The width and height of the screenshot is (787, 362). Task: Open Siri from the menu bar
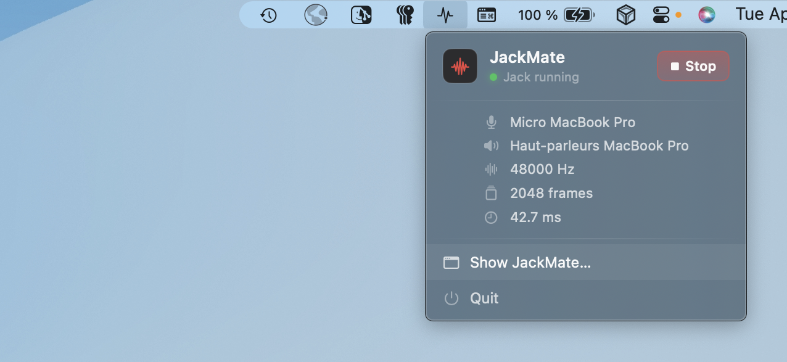point(706,15)
